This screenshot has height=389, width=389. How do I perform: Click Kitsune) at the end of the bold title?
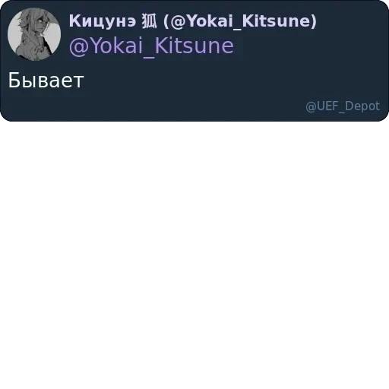pyautogui.click(x=280, y=21)
